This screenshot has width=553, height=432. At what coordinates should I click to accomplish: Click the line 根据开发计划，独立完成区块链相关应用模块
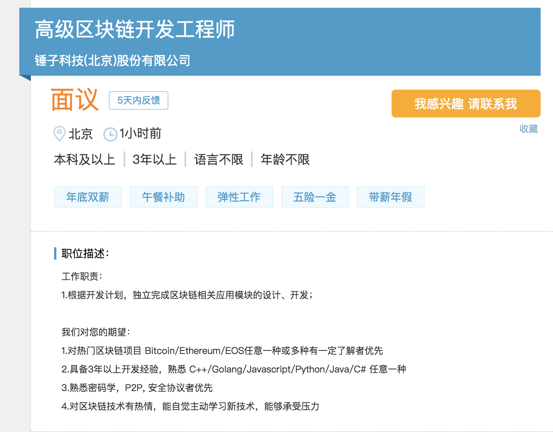pyautogui.click(x=187, y=295)
